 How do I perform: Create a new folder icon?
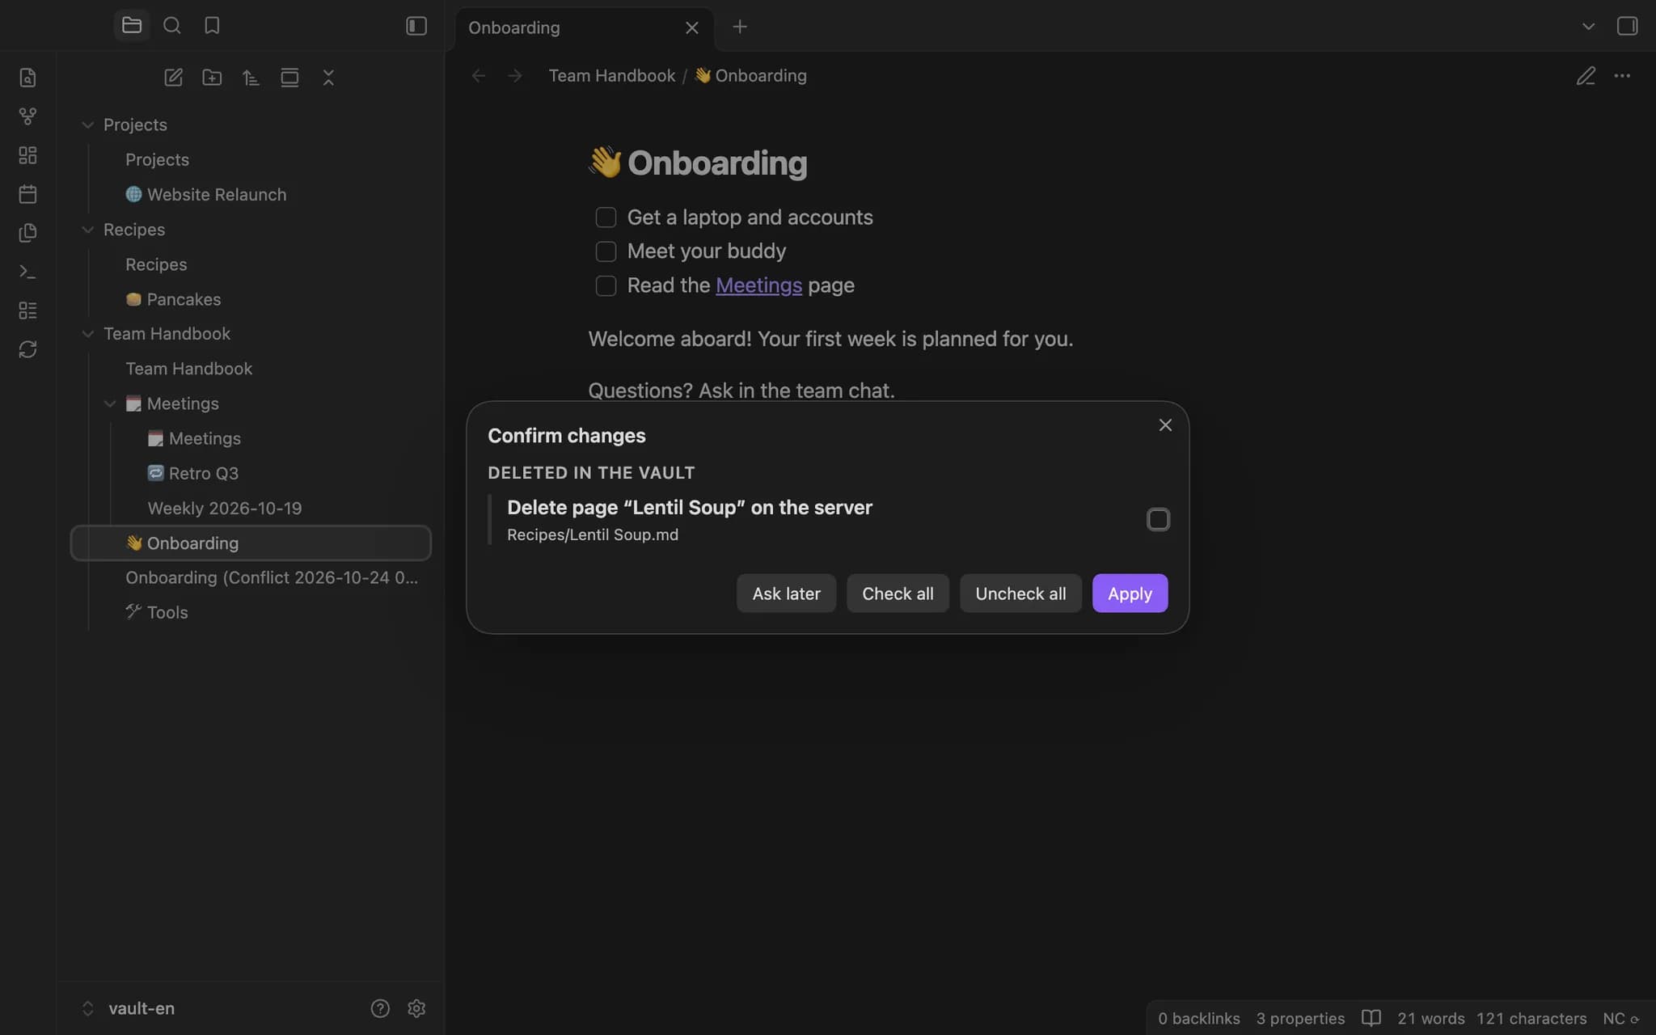coord(212,78)
